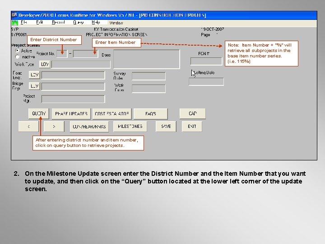
Task: Click the SYP0061 form code text
Action: click(x=19, y=34)
